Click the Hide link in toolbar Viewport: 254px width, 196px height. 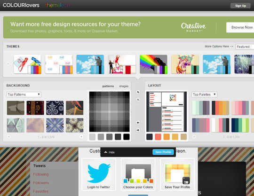click(x=111, y=152)
